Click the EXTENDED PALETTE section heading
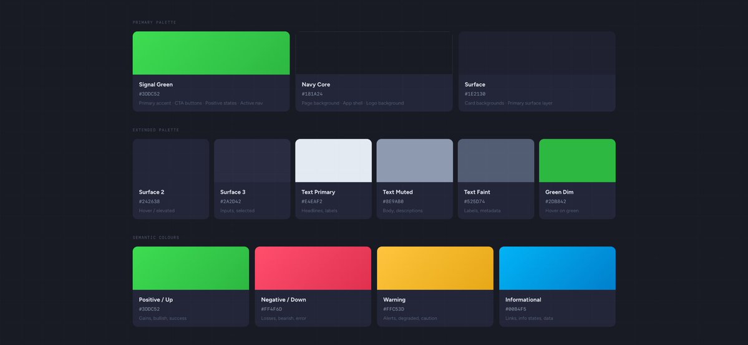The image size is (748, 345). [156, 130]
